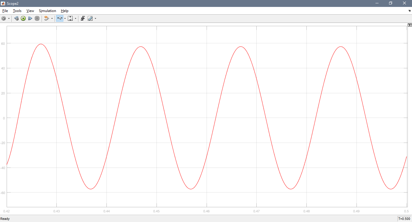Run the simulation with green play button
This screenshot has width=412, height=222.
(23, 18)
